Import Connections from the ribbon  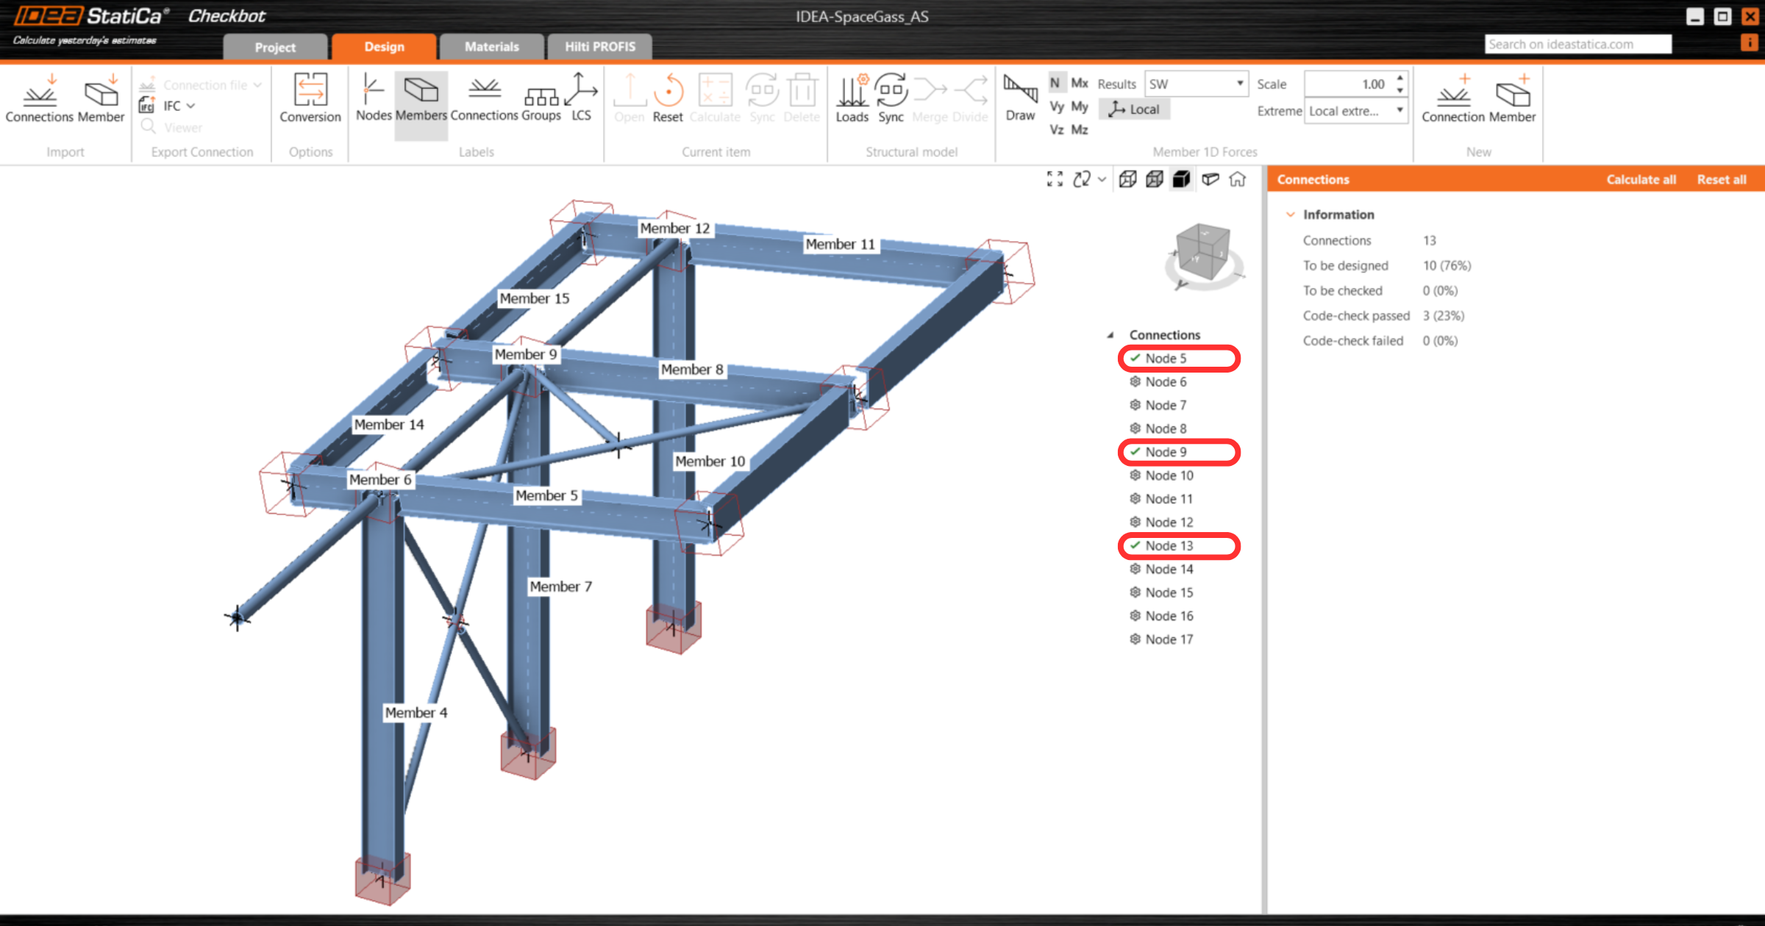[40, 97]
